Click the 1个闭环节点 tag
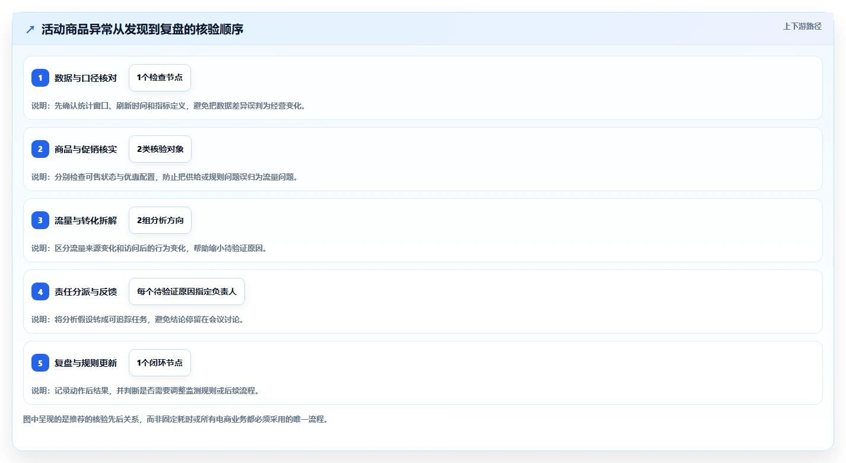The image size is (846, 463). click(160, 363)
